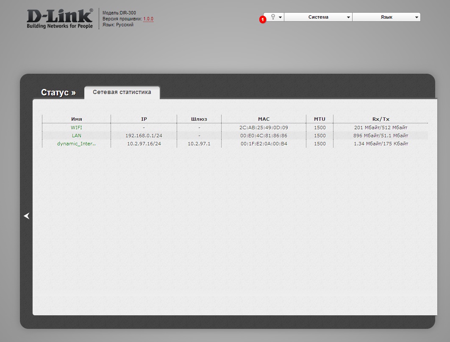
Task: Click MTU 1500 in dynamic_Inter.. row
Action: tap(320, 144)
